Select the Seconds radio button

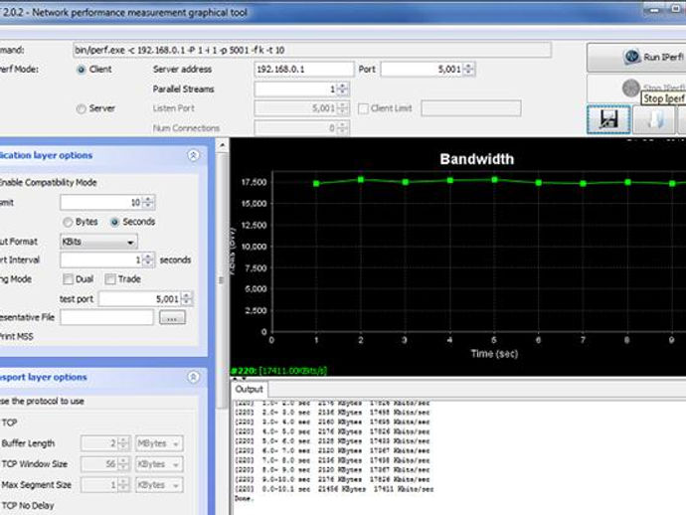(114, 223)
